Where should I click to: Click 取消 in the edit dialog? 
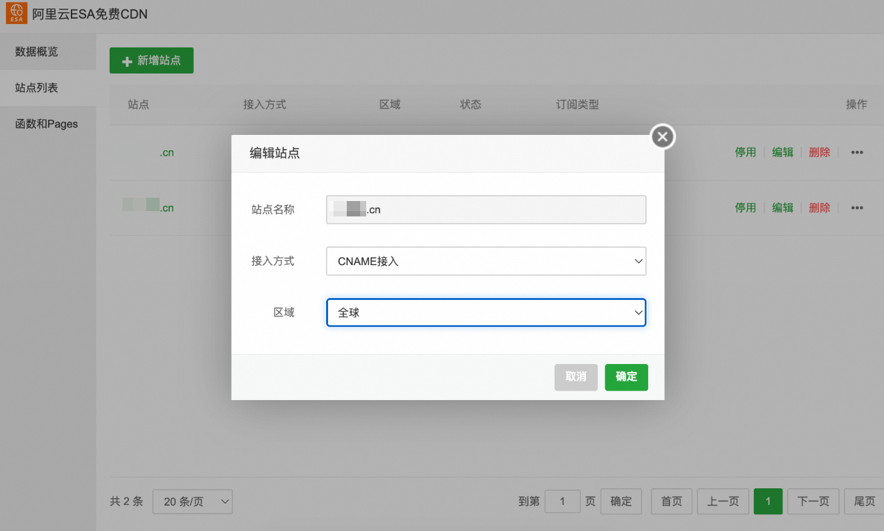[576, 377]
